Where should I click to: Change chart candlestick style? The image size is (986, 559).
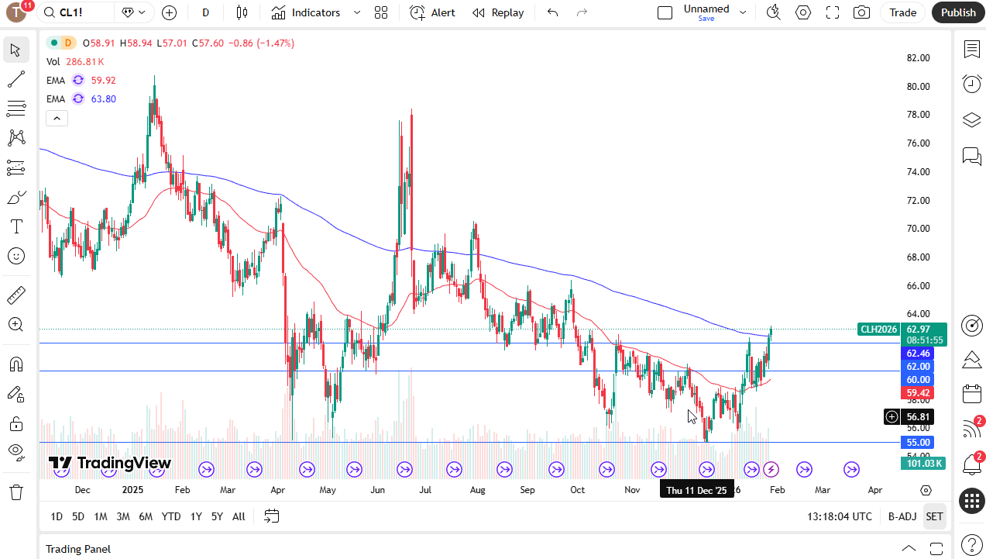point(242,12)
